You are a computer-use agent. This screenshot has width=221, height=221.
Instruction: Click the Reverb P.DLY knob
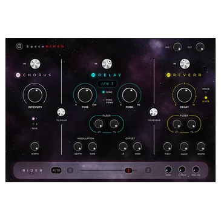tap(168, 147)
